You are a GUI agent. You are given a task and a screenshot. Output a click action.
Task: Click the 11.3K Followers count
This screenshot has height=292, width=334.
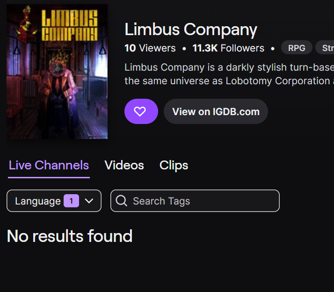pos(228,48)
